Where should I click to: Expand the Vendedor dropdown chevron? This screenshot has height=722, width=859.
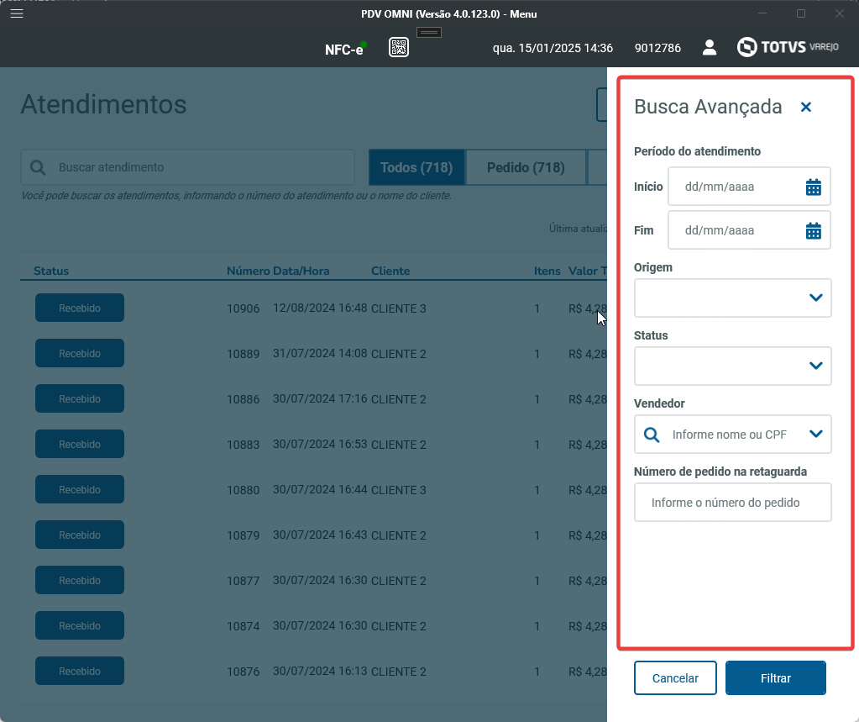click(x=815, y=434)
